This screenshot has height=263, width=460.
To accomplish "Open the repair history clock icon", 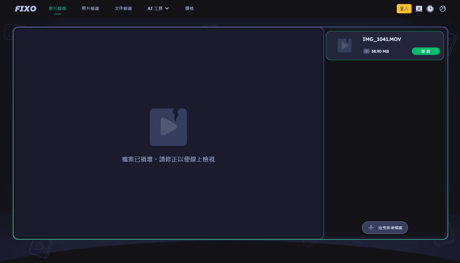I will click(x=430, y=8).
